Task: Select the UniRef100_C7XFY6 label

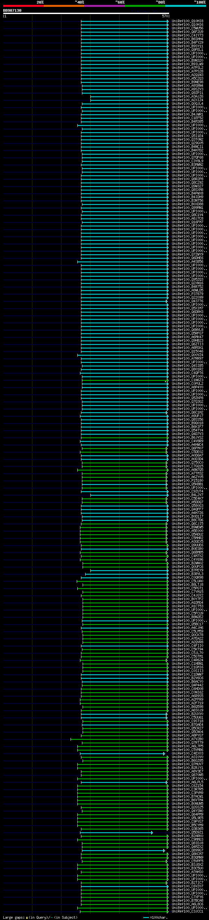Action: 187,897
